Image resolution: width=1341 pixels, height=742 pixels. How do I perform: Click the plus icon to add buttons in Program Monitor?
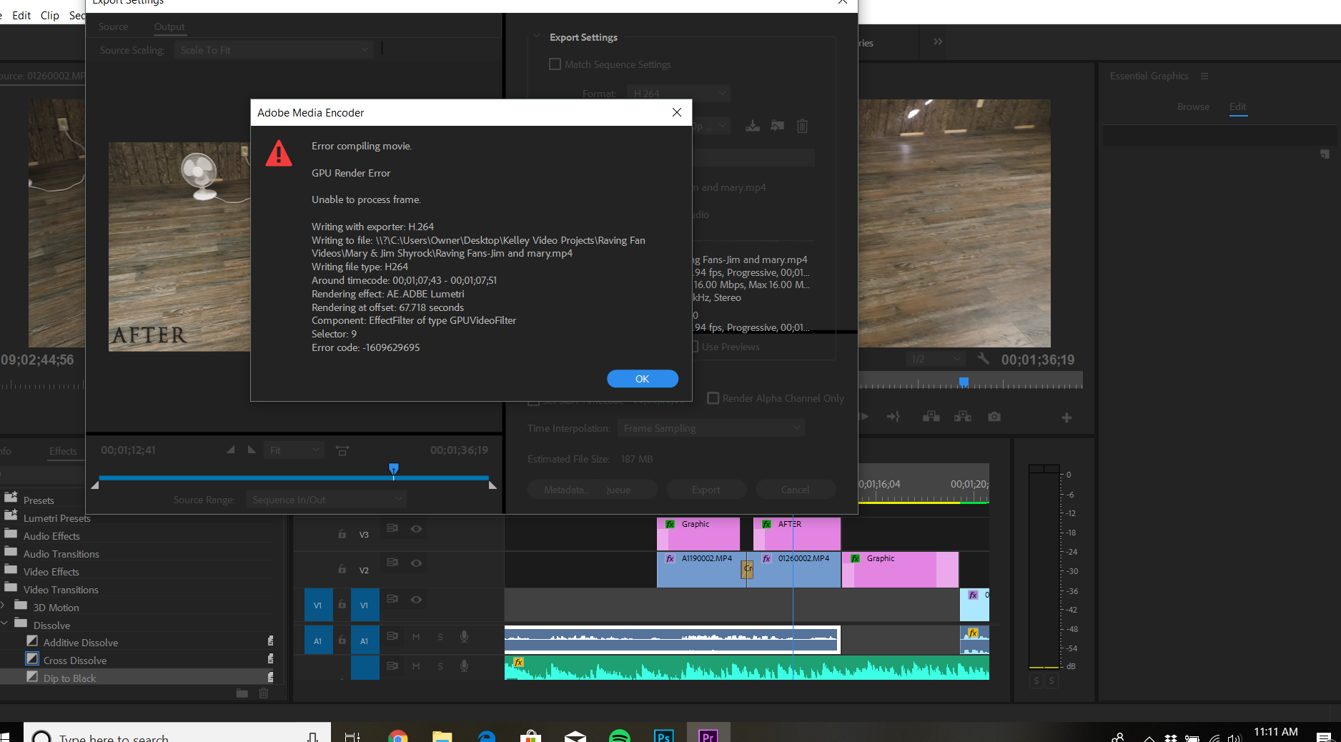[x=1066, y=417]
